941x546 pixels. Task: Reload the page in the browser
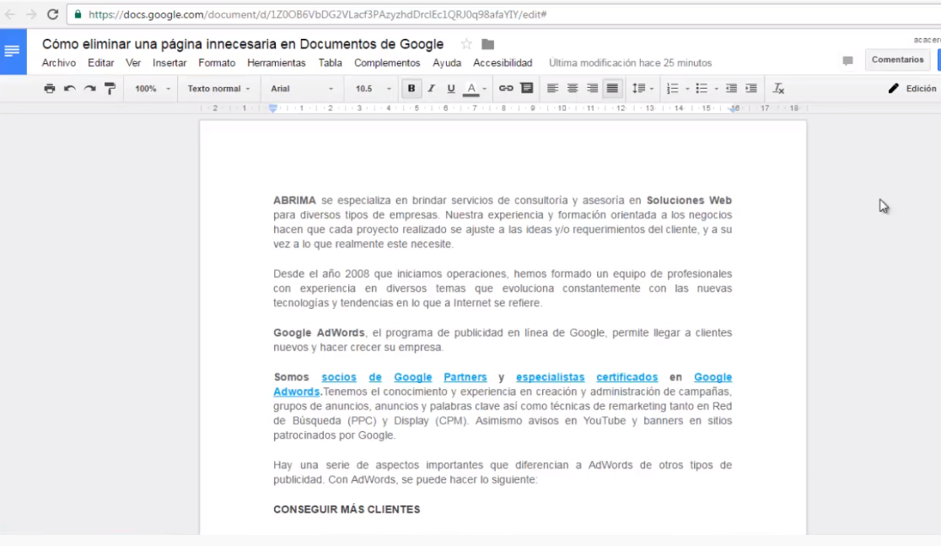pos(53,14)
